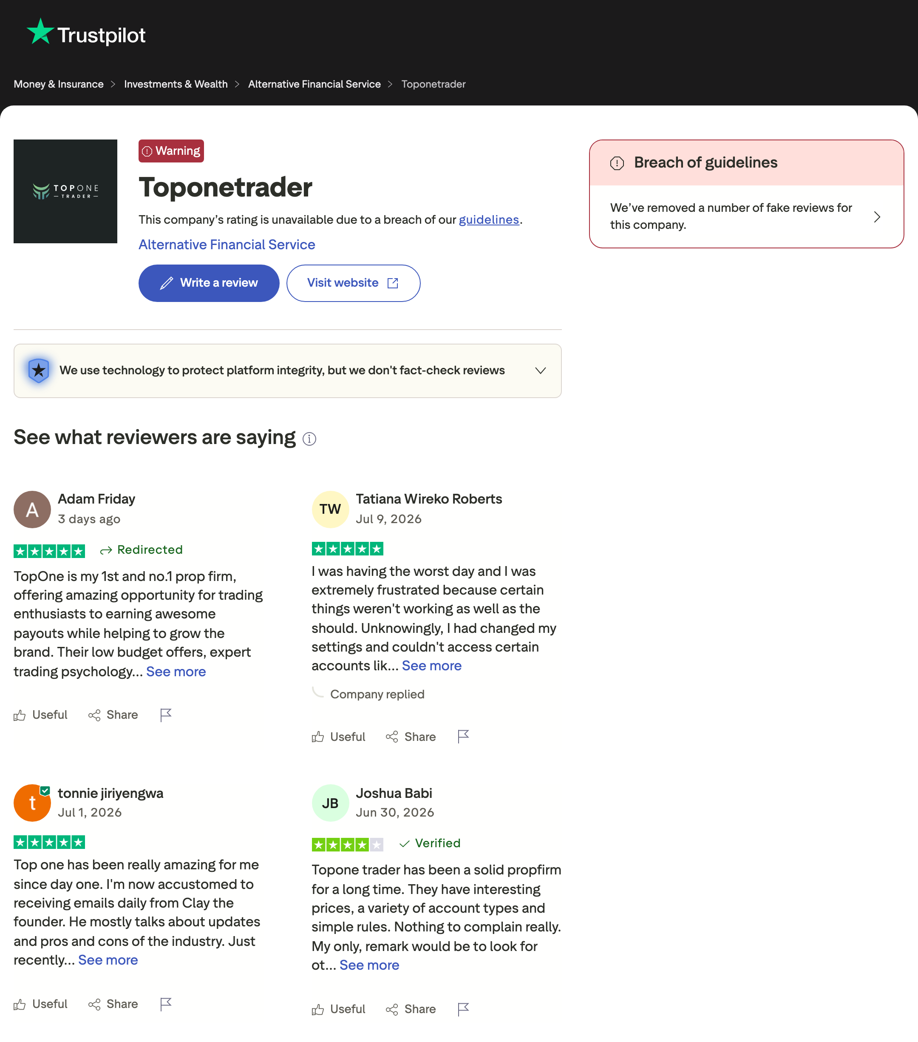Screen dimensions: 918x1042
Task: Open Investments & Wealth breadcrumb
Action: pyautogui.click(x=176, y=84)
